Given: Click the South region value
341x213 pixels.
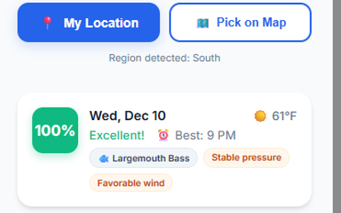Looking at the screenshot, I should pyautogui.click(x=207, y=58).
